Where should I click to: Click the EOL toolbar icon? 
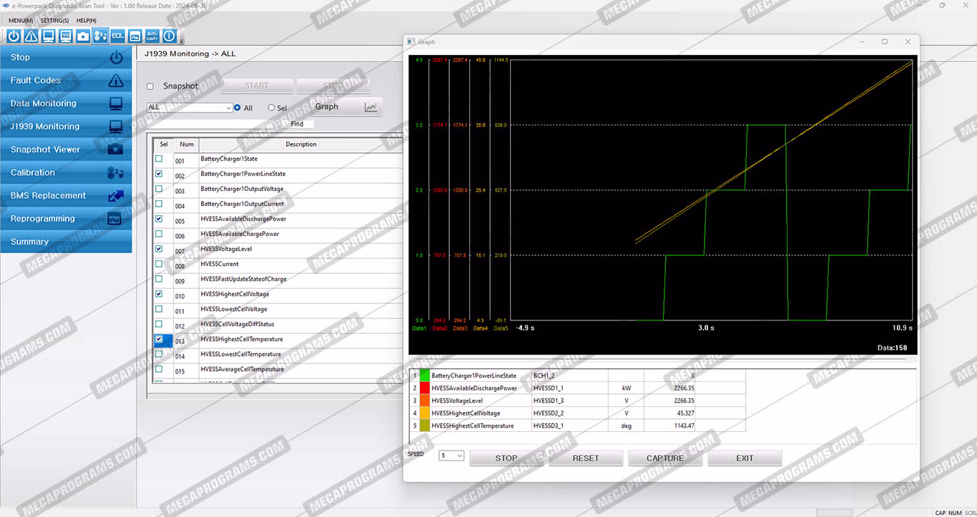pyautogui.click(x=117, y=36)
